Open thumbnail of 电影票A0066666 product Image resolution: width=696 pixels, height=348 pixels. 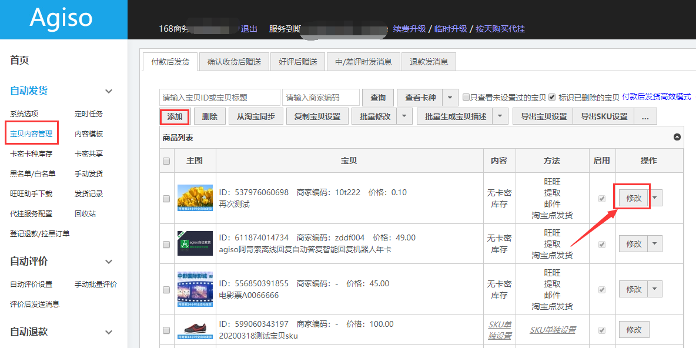point(195,289)
